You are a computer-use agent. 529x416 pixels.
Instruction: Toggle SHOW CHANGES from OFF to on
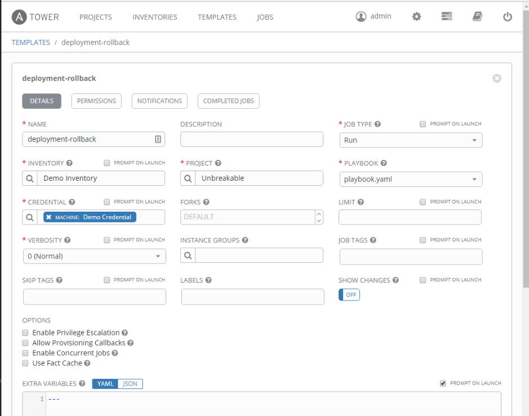tap(349, 294)
